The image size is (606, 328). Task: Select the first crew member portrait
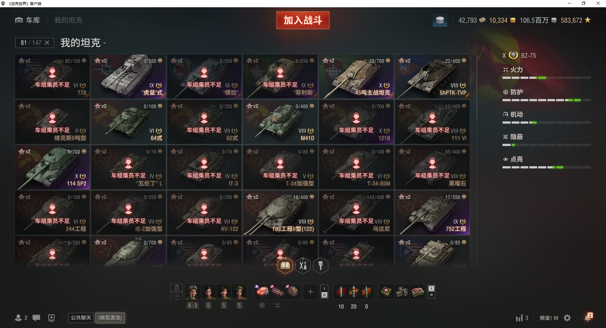point(193,292)
